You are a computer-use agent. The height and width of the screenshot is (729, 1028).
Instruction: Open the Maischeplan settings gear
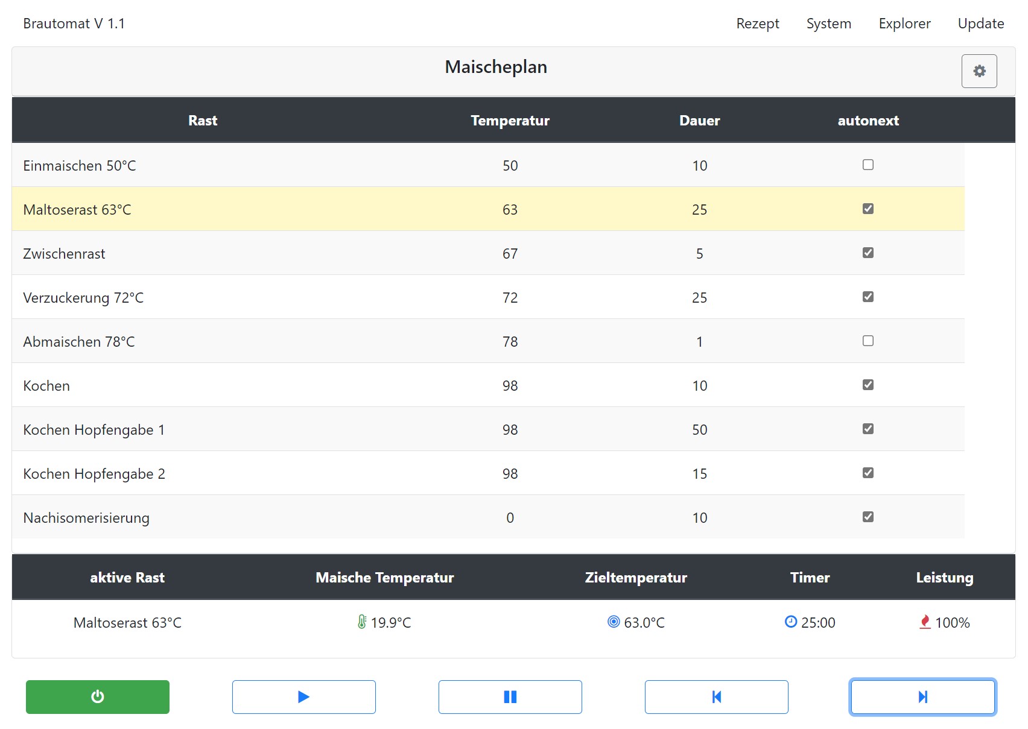tap(979, 71)
